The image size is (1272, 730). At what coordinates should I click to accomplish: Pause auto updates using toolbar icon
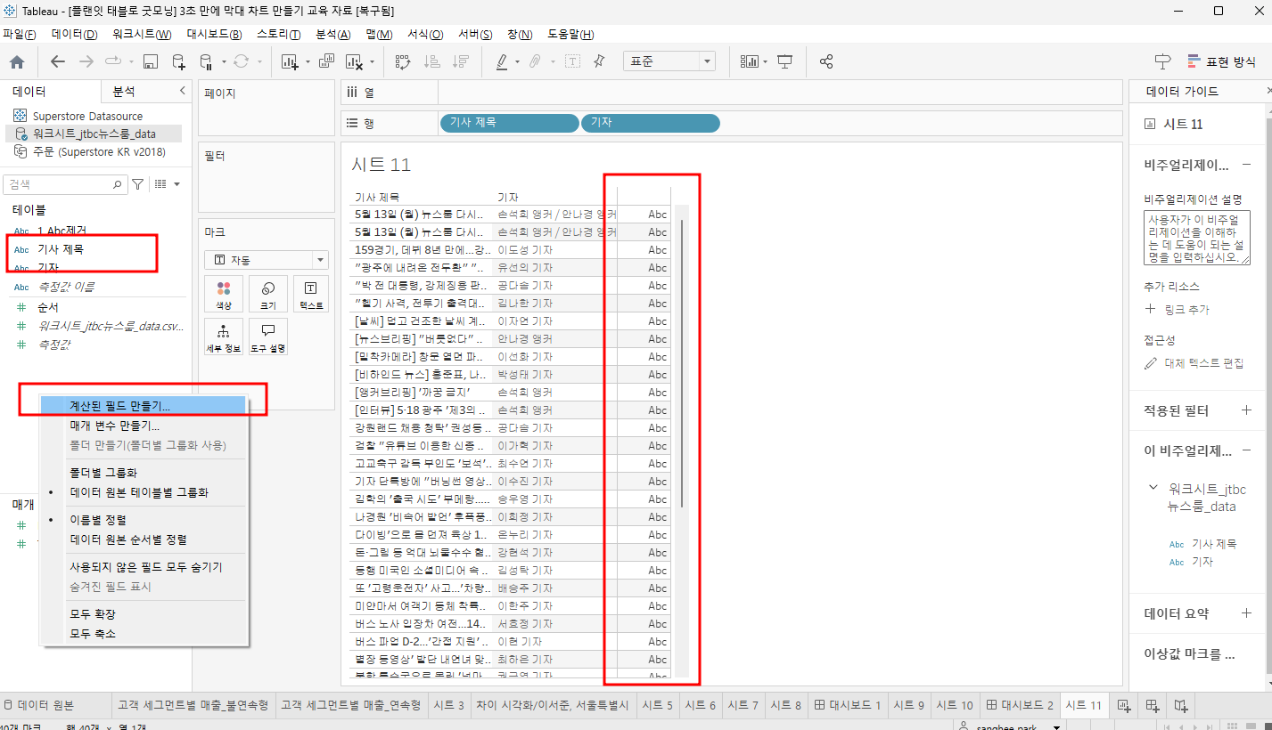[x=206, y=61]
